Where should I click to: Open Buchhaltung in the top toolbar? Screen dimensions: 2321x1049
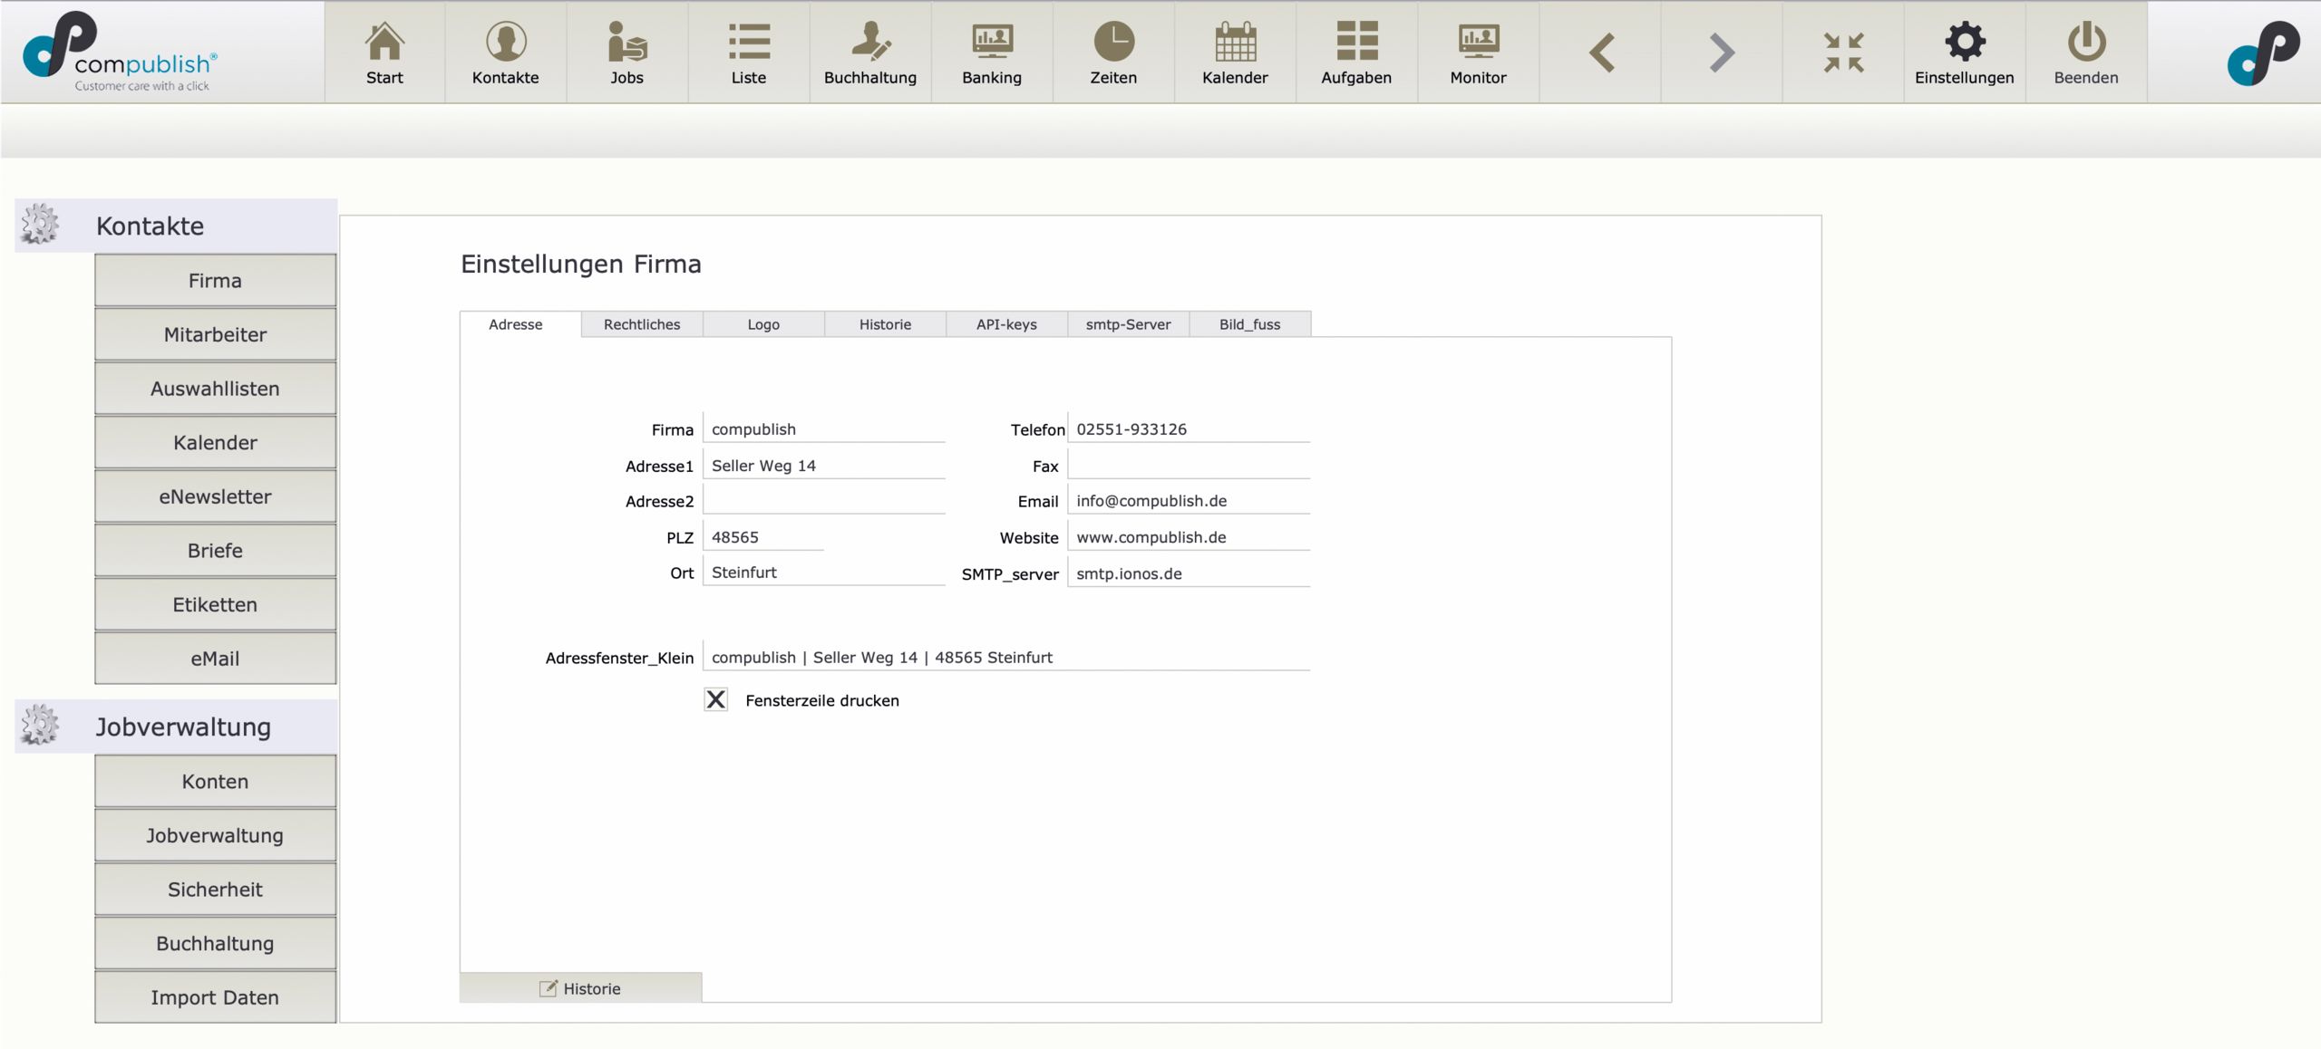tap(870, 53)
